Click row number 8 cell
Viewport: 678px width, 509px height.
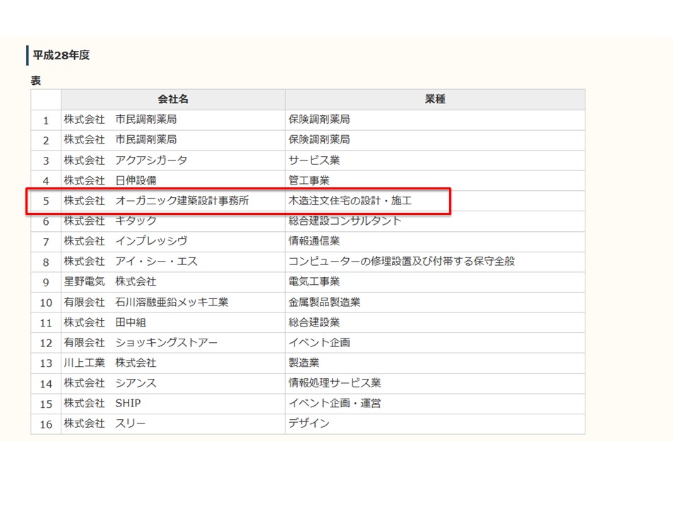pyautogui.click(x=46, y=262)
